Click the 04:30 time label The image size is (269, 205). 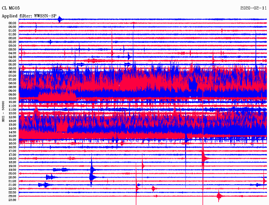coord(12,57)
